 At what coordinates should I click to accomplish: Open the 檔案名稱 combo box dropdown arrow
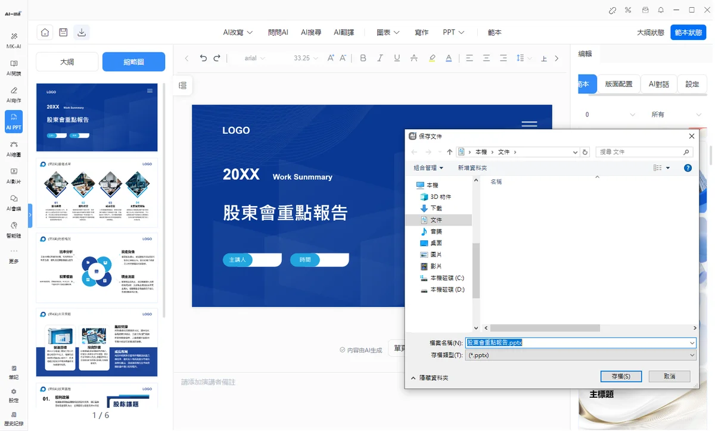click(692, 343)
